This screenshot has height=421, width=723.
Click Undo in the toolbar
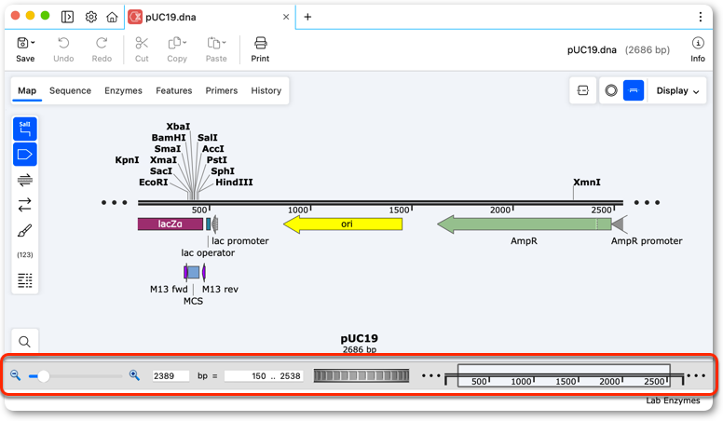tap(63, 49)
